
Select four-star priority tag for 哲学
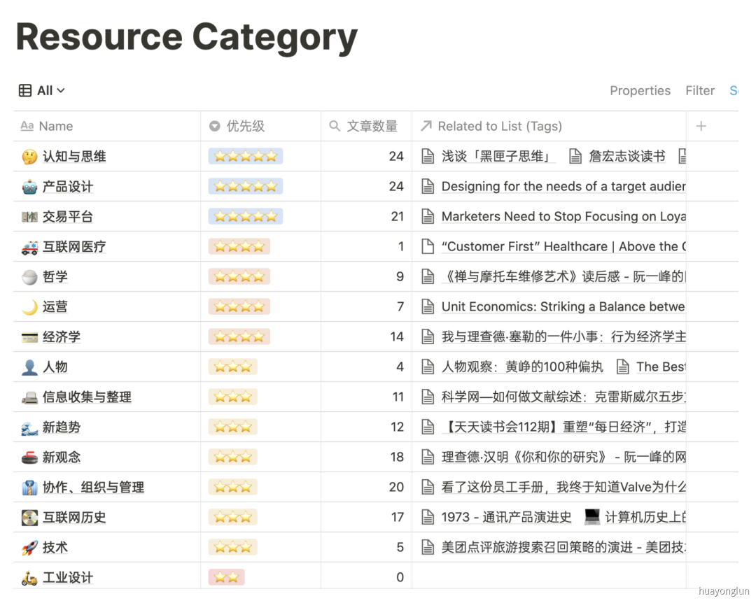pos(239,277)
